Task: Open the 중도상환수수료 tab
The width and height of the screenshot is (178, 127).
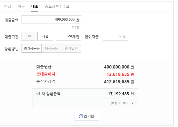Action: [57, 6]
